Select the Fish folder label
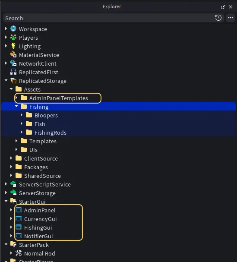Viewport: 237px width, 262px height. (40, 124)
